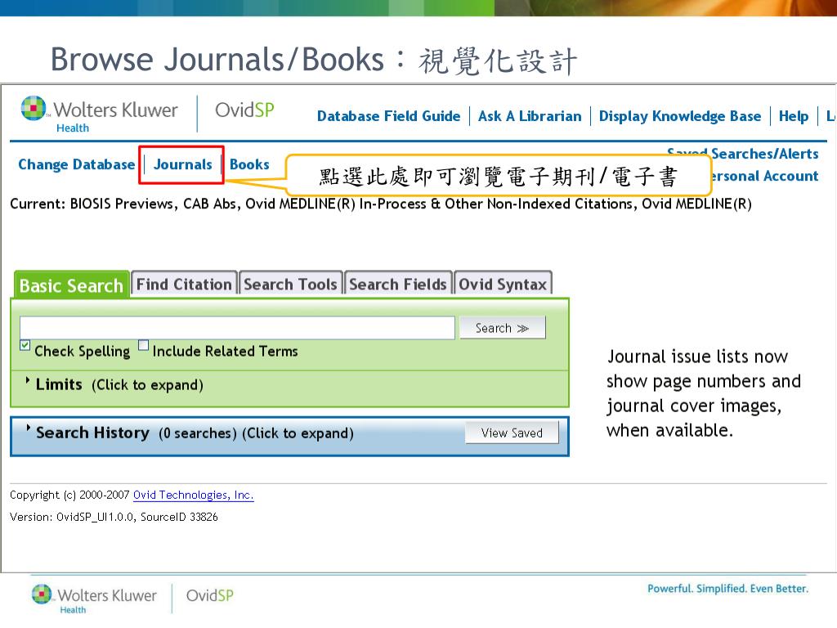Click the OvidSP logo in the header
This screenshot has width=837, height=628.
pyautogui.click(x=244, y=110)
